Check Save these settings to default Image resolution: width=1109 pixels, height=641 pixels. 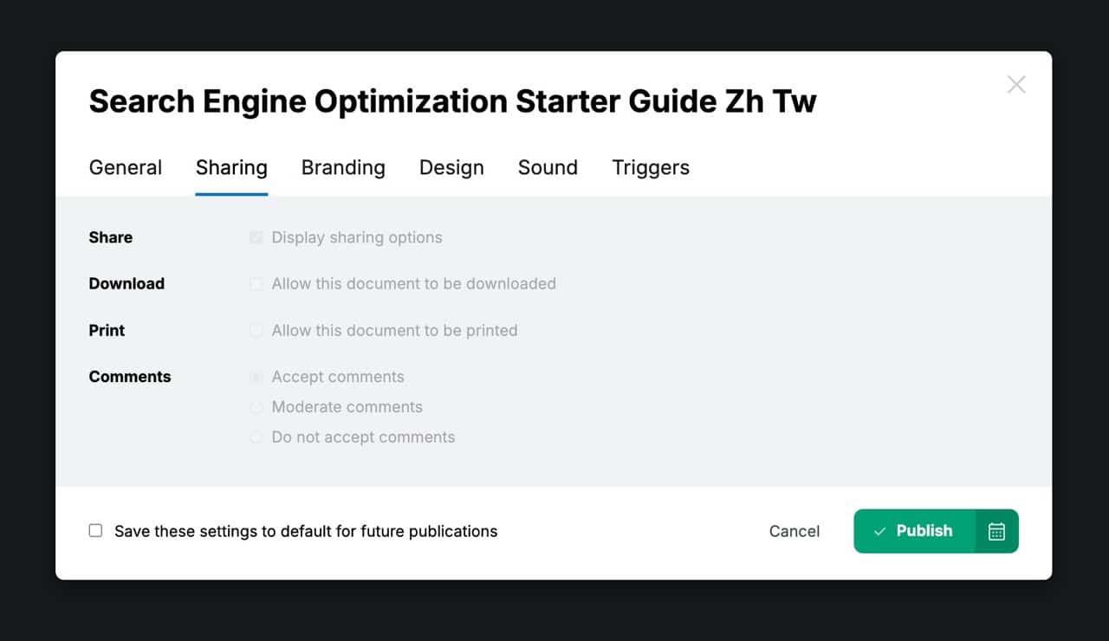(95, 530)
